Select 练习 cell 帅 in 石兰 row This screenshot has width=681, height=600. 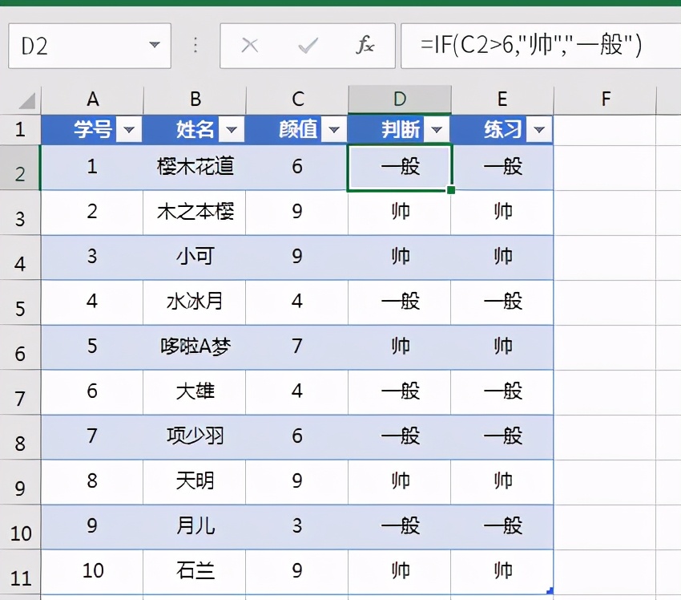[502, 572]
